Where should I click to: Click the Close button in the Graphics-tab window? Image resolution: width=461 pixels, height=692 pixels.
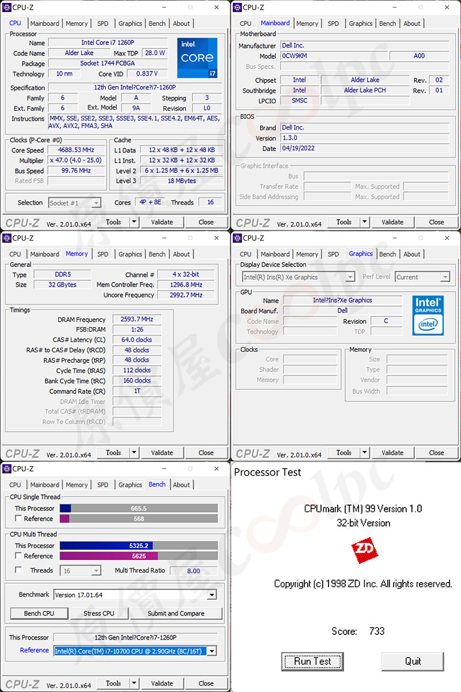point(436,453)
